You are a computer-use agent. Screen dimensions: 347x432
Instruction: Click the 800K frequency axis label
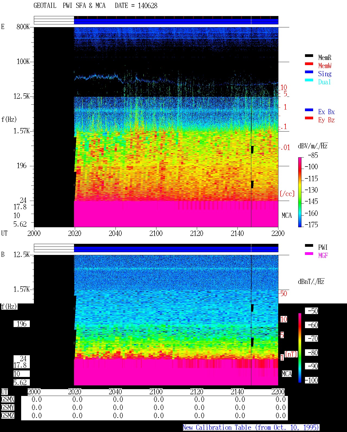coord(23,27)
